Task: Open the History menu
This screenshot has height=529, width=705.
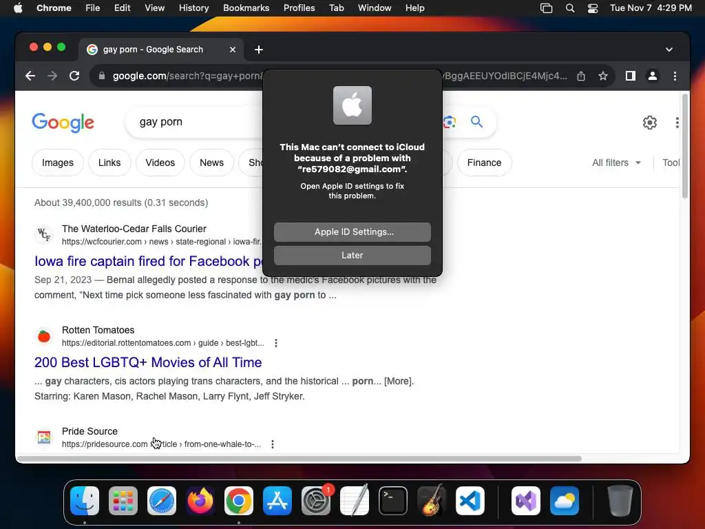Action: 193,8
